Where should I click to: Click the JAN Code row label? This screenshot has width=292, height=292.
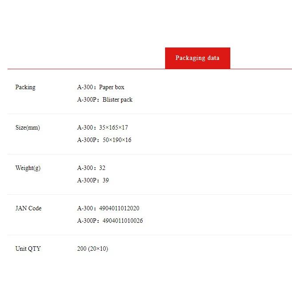(x=28, y=208)
